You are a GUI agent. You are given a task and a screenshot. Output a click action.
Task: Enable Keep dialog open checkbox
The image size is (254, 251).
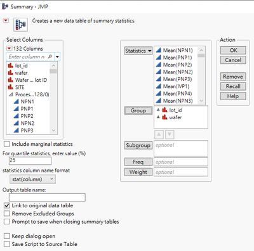pos(7,236)
